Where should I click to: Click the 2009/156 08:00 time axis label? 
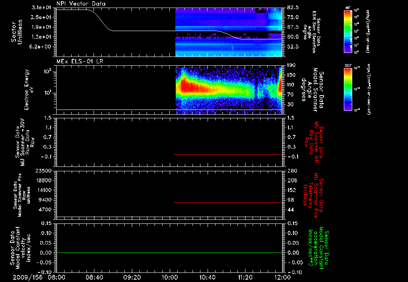[39, 278]
